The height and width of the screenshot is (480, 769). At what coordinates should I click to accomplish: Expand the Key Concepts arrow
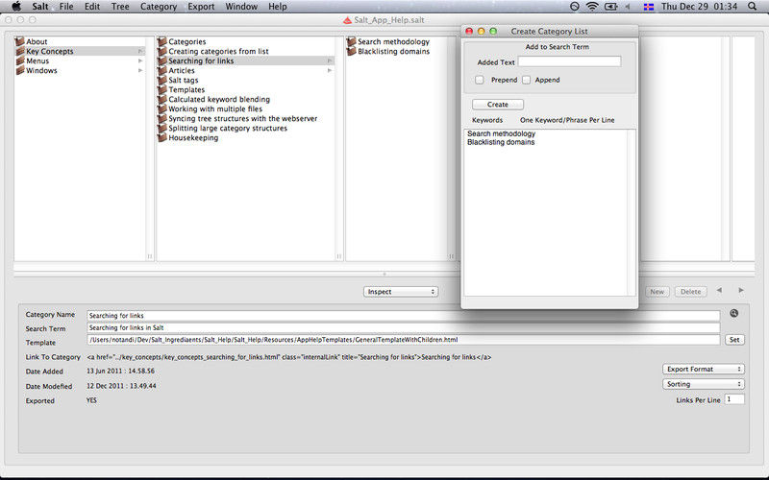point(140,51)
